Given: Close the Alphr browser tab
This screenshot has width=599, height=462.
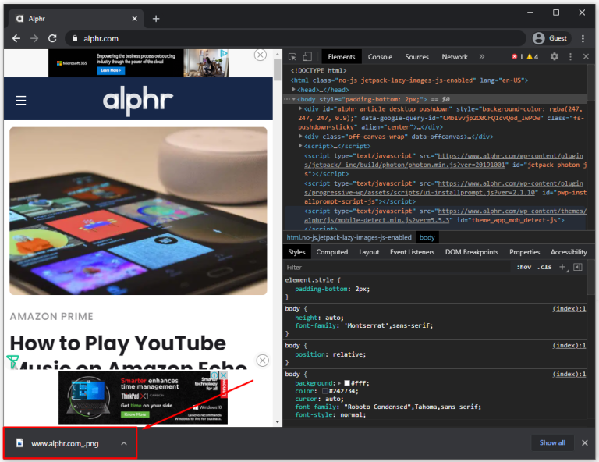Looking at the screenshot, I should click(x=134, y=19).
